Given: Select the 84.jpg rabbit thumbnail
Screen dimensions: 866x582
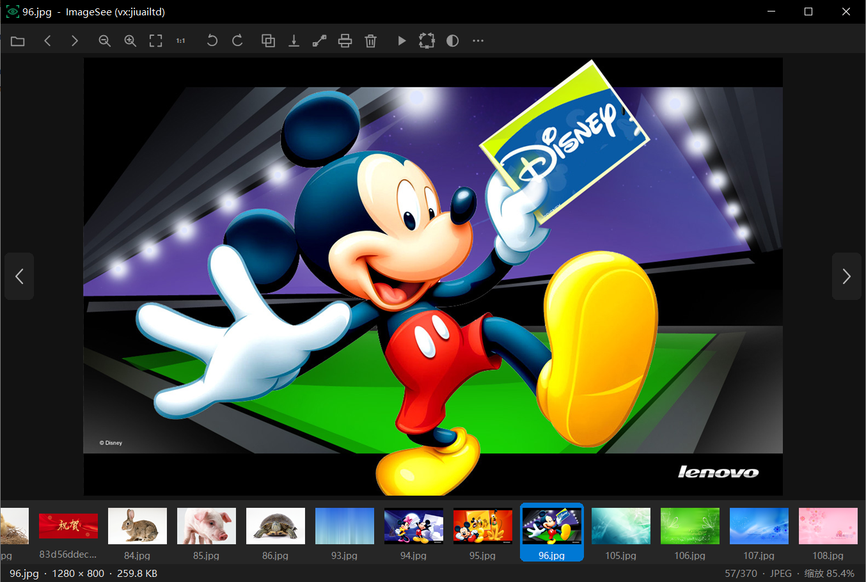Looking at the screenshot, I should (138, 532).
